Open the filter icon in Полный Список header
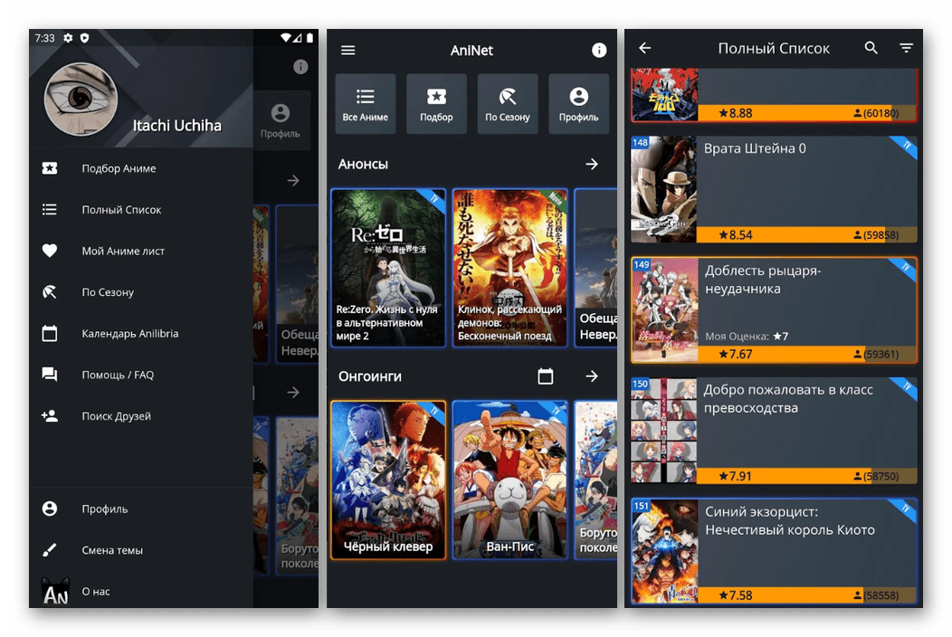This screenshot has height=637, width=952. click(906, 48)
